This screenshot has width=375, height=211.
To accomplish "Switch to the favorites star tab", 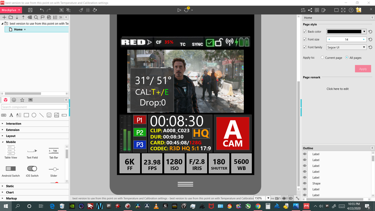I will click(x=22, y=100).
